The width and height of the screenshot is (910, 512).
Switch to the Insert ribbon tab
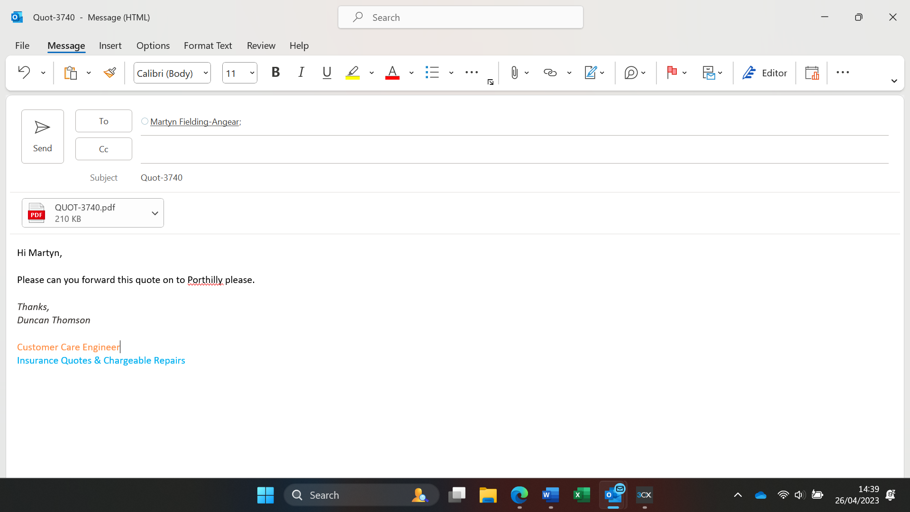click(x=110, y=46)
